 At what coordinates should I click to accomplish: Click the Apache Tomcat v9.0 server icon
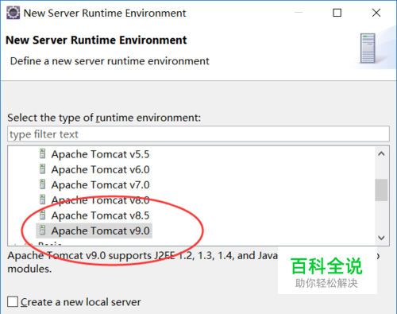click(x=42, y=231)
